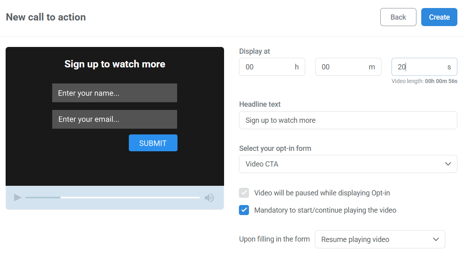The height and width of the screenshot is (254, 463).
Task: Click the Enter your name field in preview
Action: click(114, 93)
